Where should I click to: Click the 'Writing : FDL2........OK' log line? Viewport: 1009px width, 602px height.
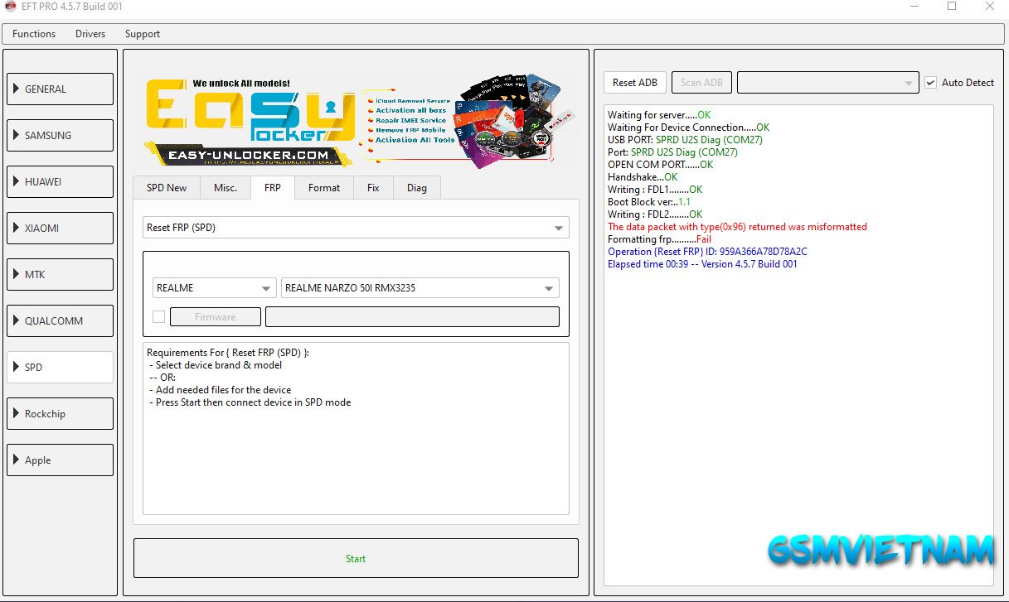pyautogui.click(x=655, y=214)
